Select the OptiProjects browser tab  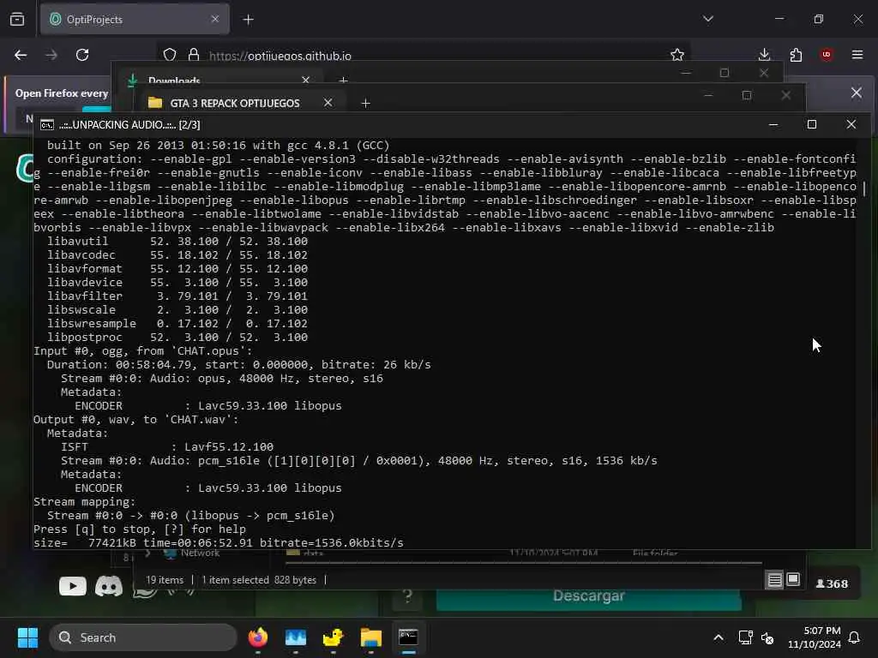pyautogui.click(x=135, y=20)
